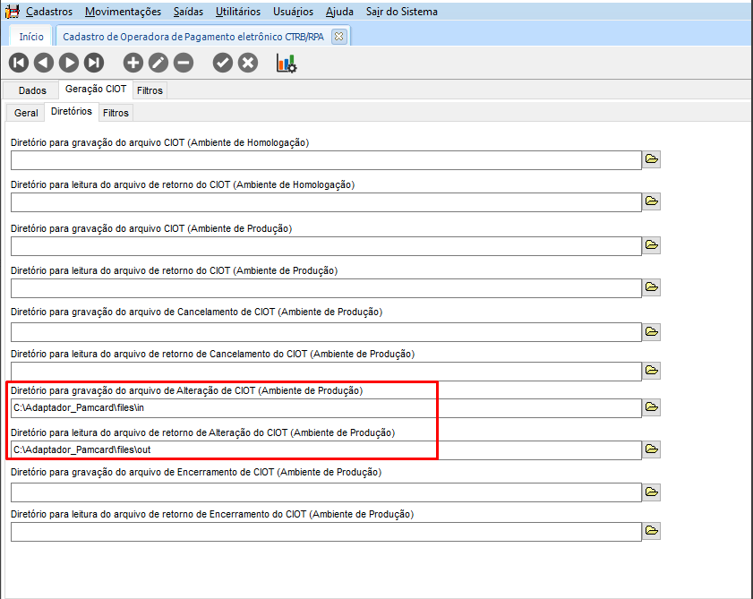
Task: Focus retorno de Encerramento do CIOT field
Action: click(x=326, y=532)
